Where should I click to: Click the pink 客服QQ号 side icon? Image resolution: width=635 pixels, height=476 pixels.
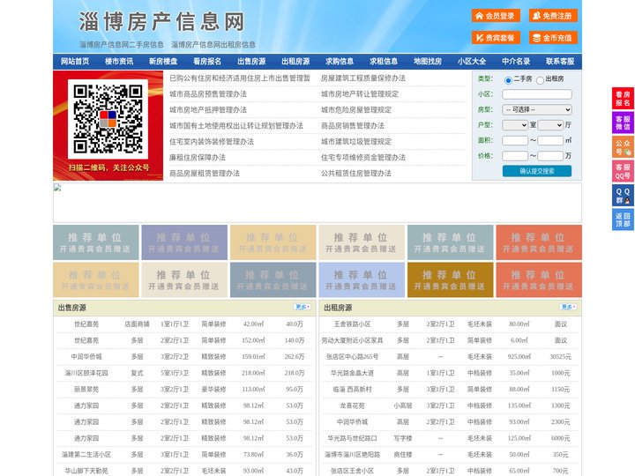tap(623, 171)
